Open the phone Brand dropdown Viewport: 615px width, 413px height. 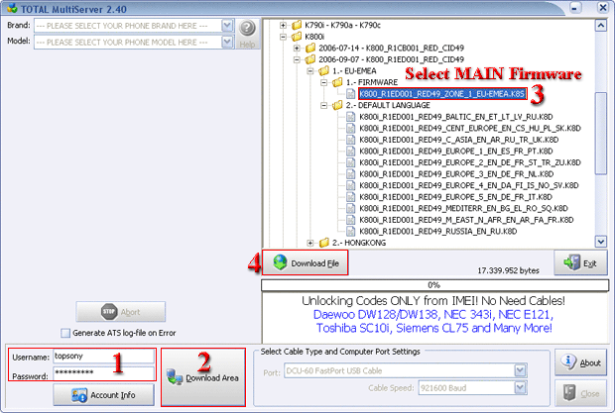[227, 26]
